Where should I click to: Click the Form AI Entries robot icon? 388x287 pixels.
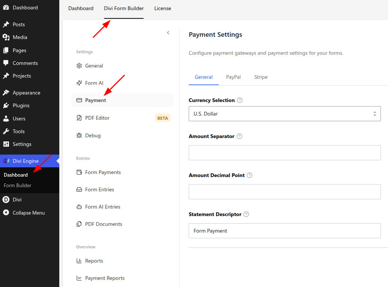pyautogui.click(x=79, y=207)
